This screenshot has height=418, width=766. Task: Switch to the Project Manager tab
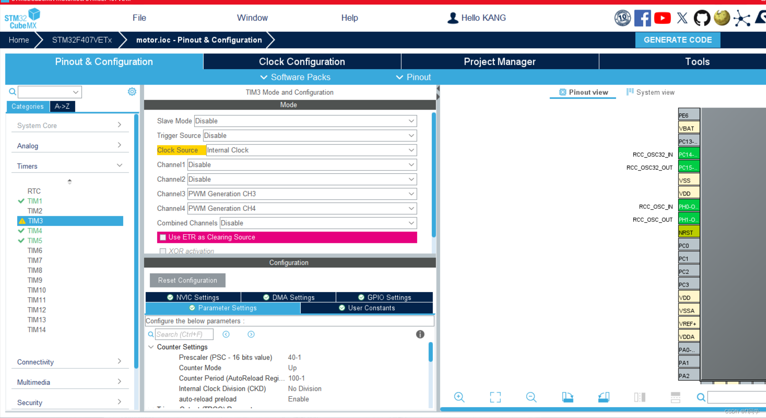point(500,62)
